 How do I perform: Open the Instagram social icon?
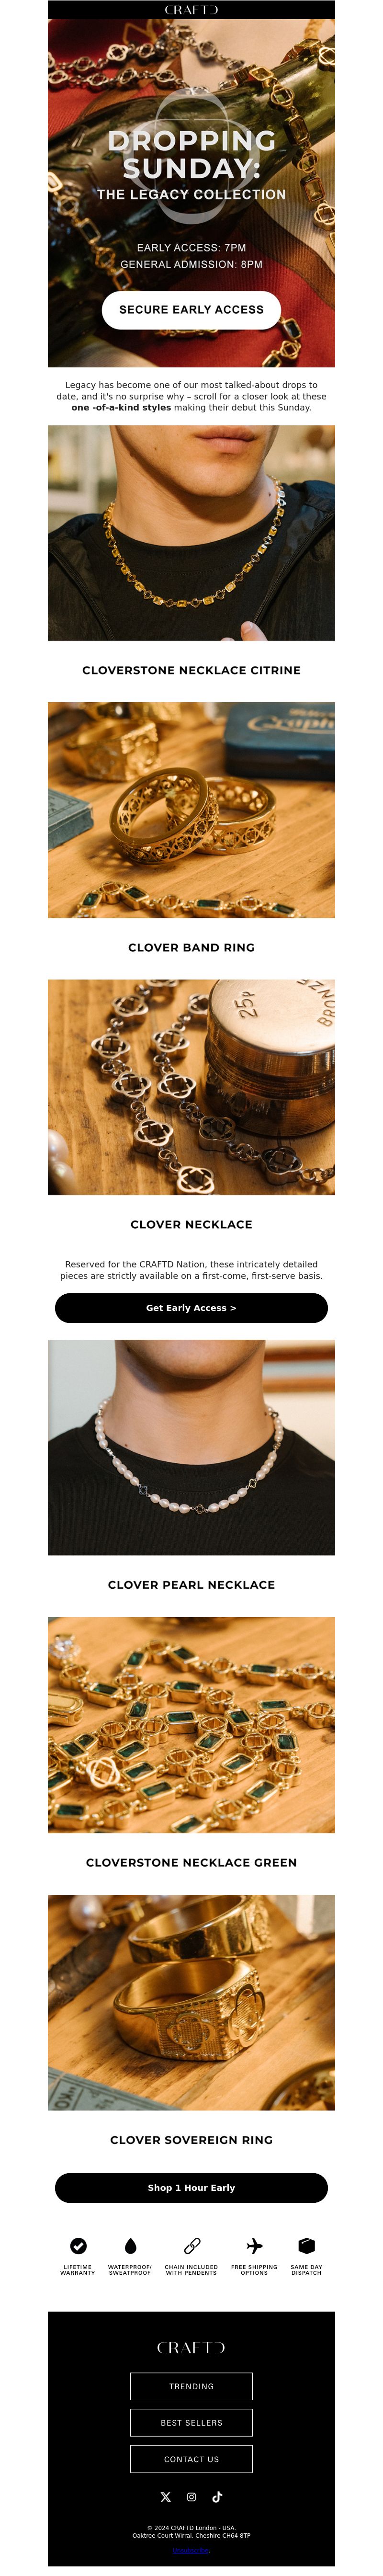(191, 2496)
